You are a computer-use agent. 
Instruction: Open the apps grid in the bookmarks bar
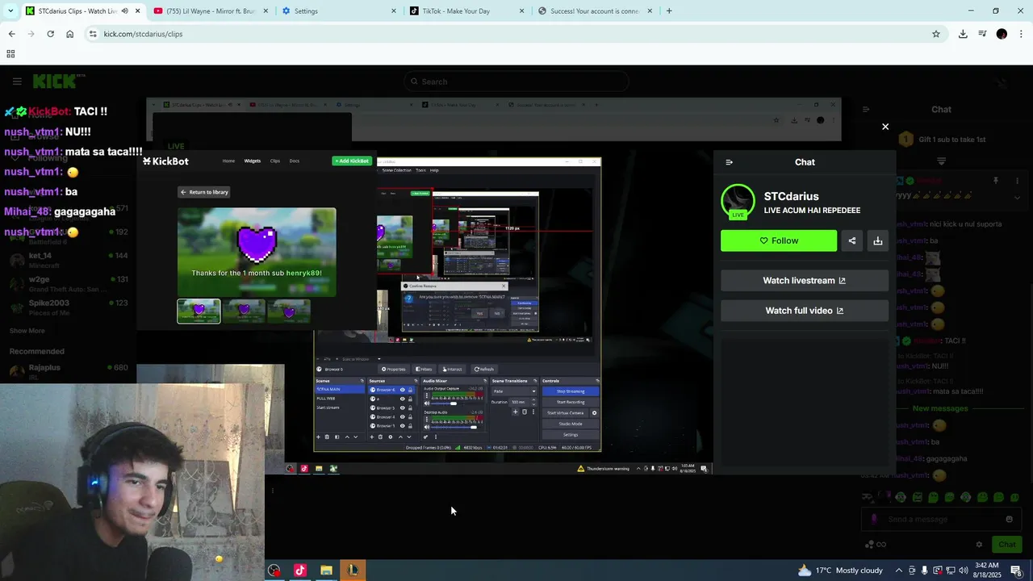(10, 54)
